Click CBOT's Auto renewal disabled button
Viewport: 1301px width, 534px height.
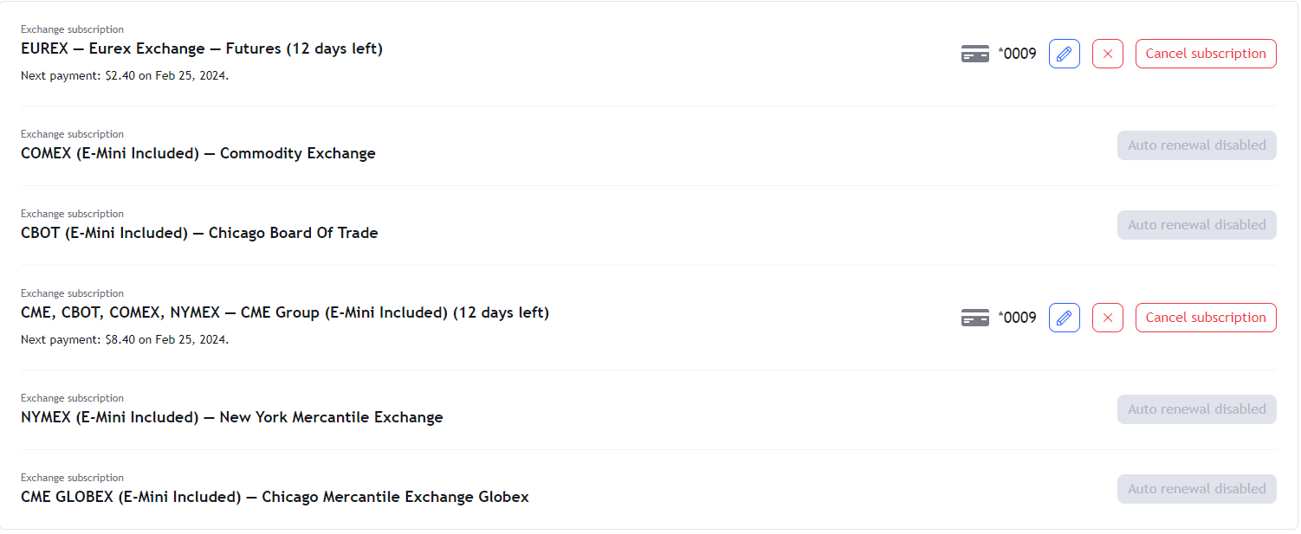(x=1196, y=225)
